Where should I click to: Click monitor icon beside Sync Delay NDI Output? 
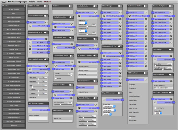(x=155, y=60)
